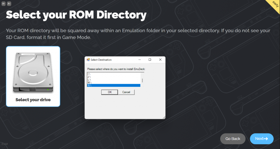Select the highlighted N:\ drive entry
The height and width of the screenshot is (149, 280).
coord(114,85)
